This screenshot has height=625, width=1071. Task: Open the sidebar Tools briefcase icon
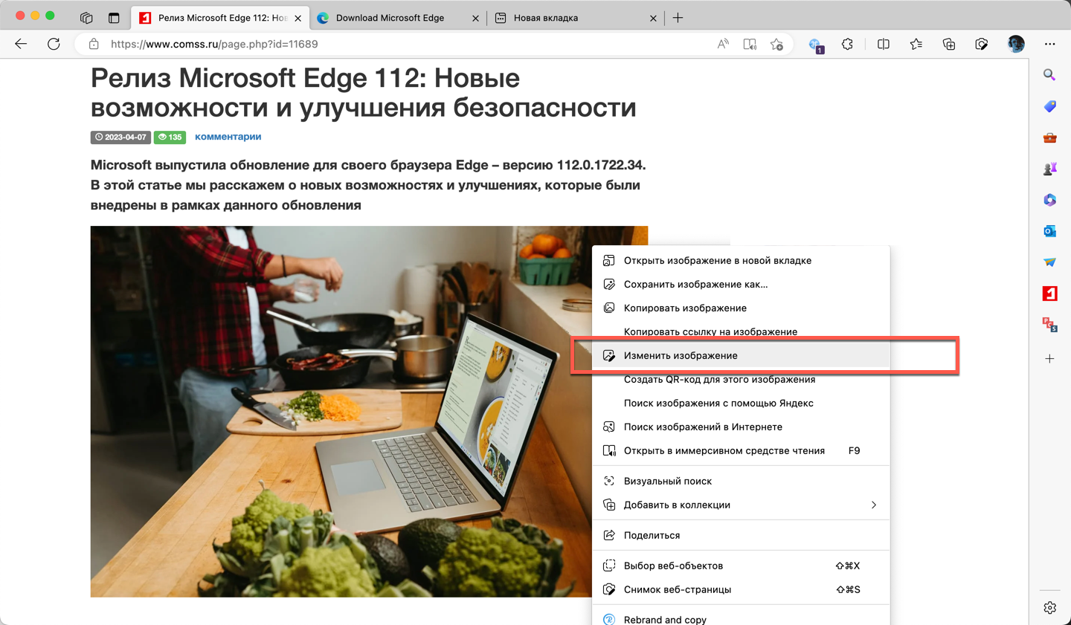tap(1049, 137)
